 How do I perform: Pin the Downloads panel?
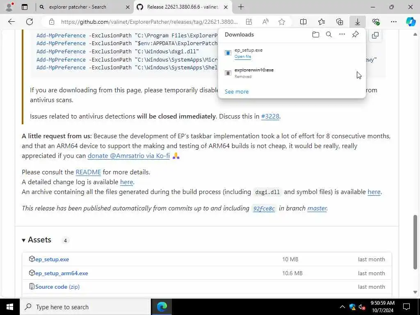pyautogui.click(x=355, y=34)
